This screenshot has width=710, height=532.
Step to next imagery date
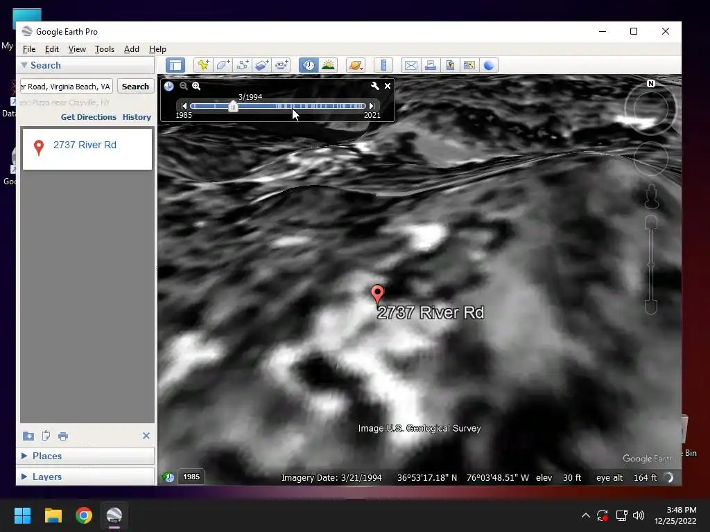point(372,106)
